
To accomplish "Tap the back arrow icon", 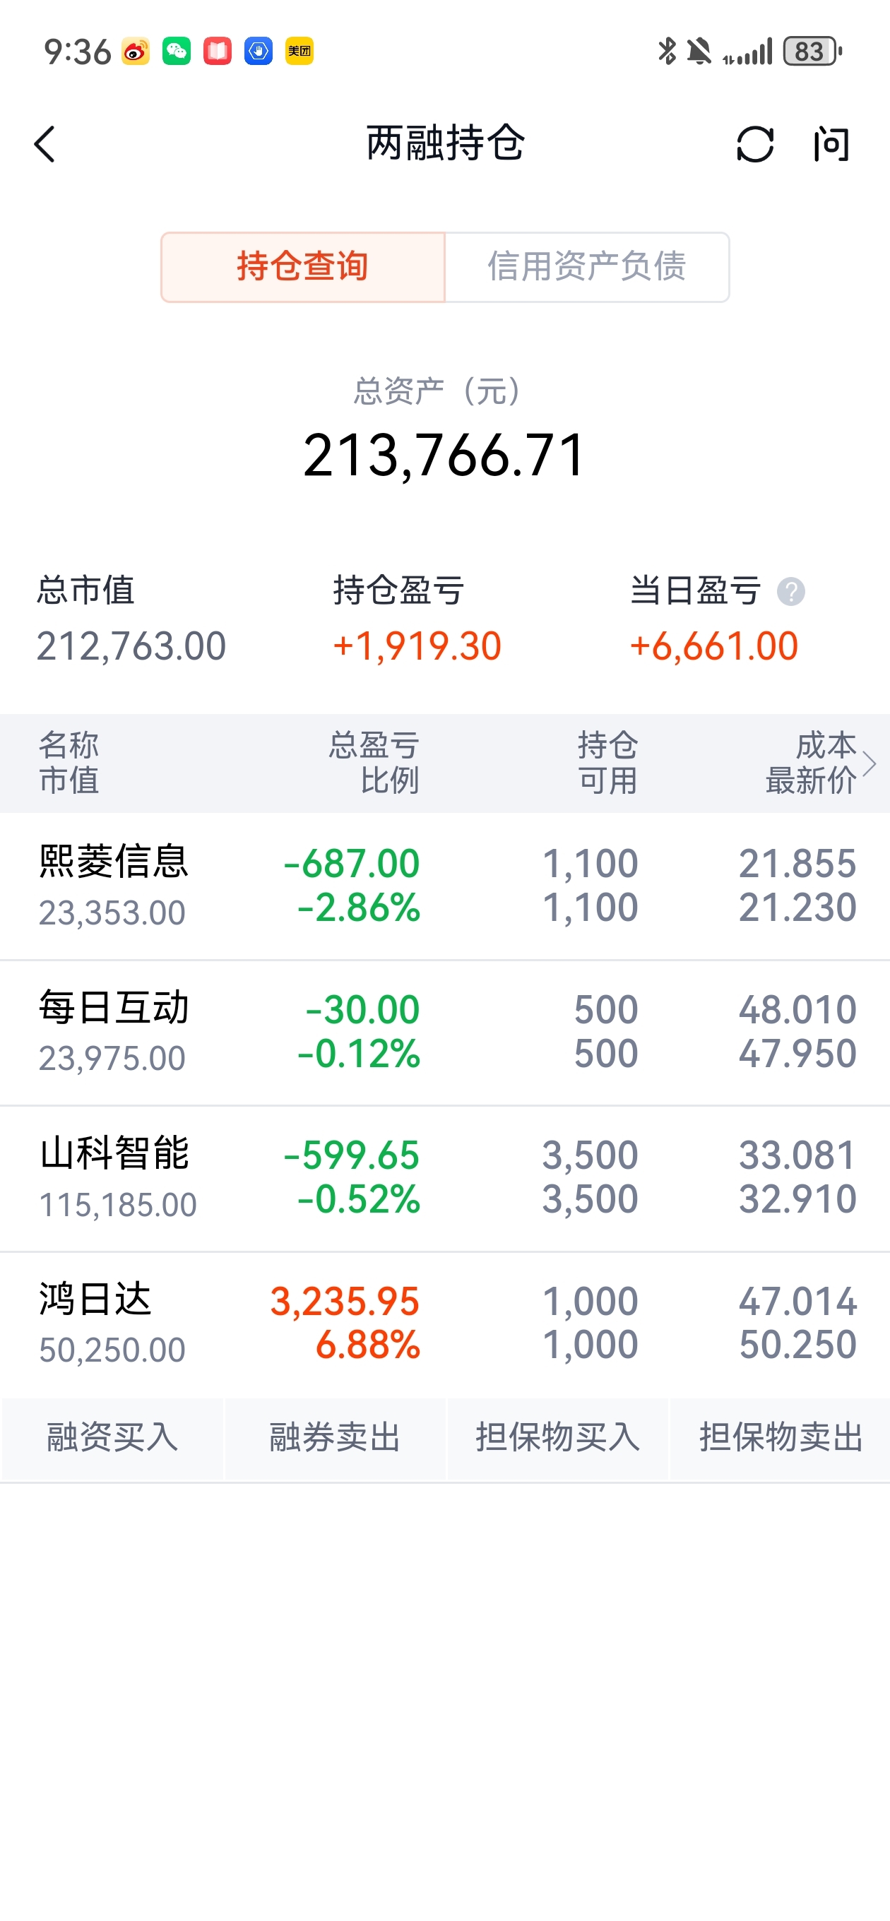I will click(x=44, y=144).
